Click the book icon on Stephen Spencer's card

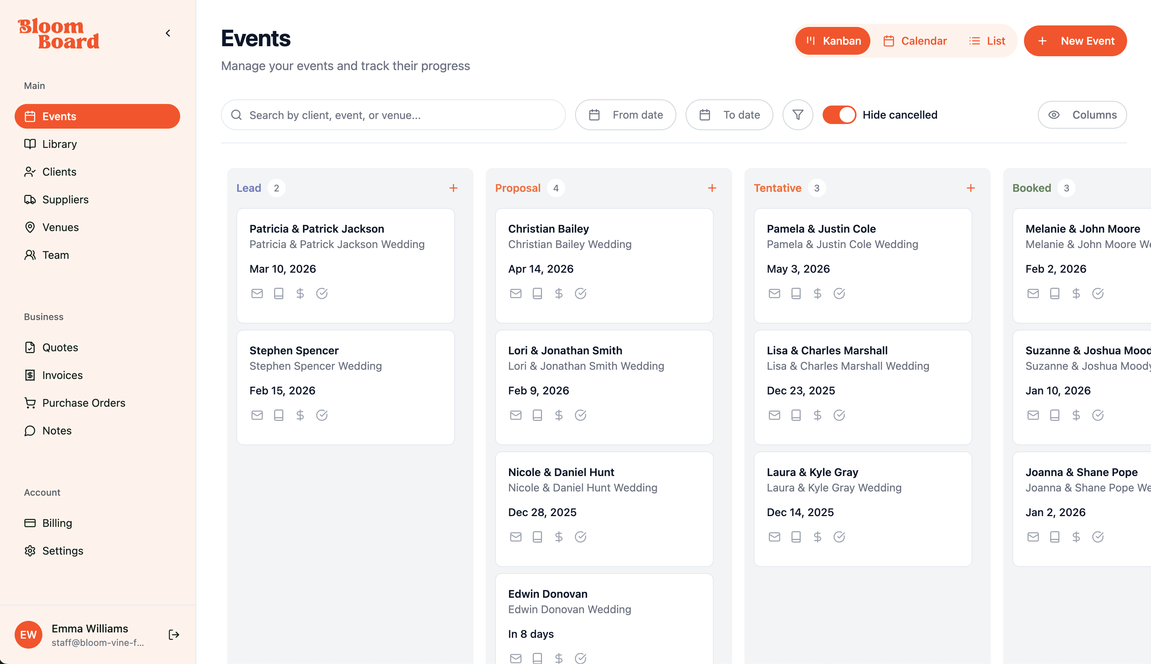tap(278, 415)
